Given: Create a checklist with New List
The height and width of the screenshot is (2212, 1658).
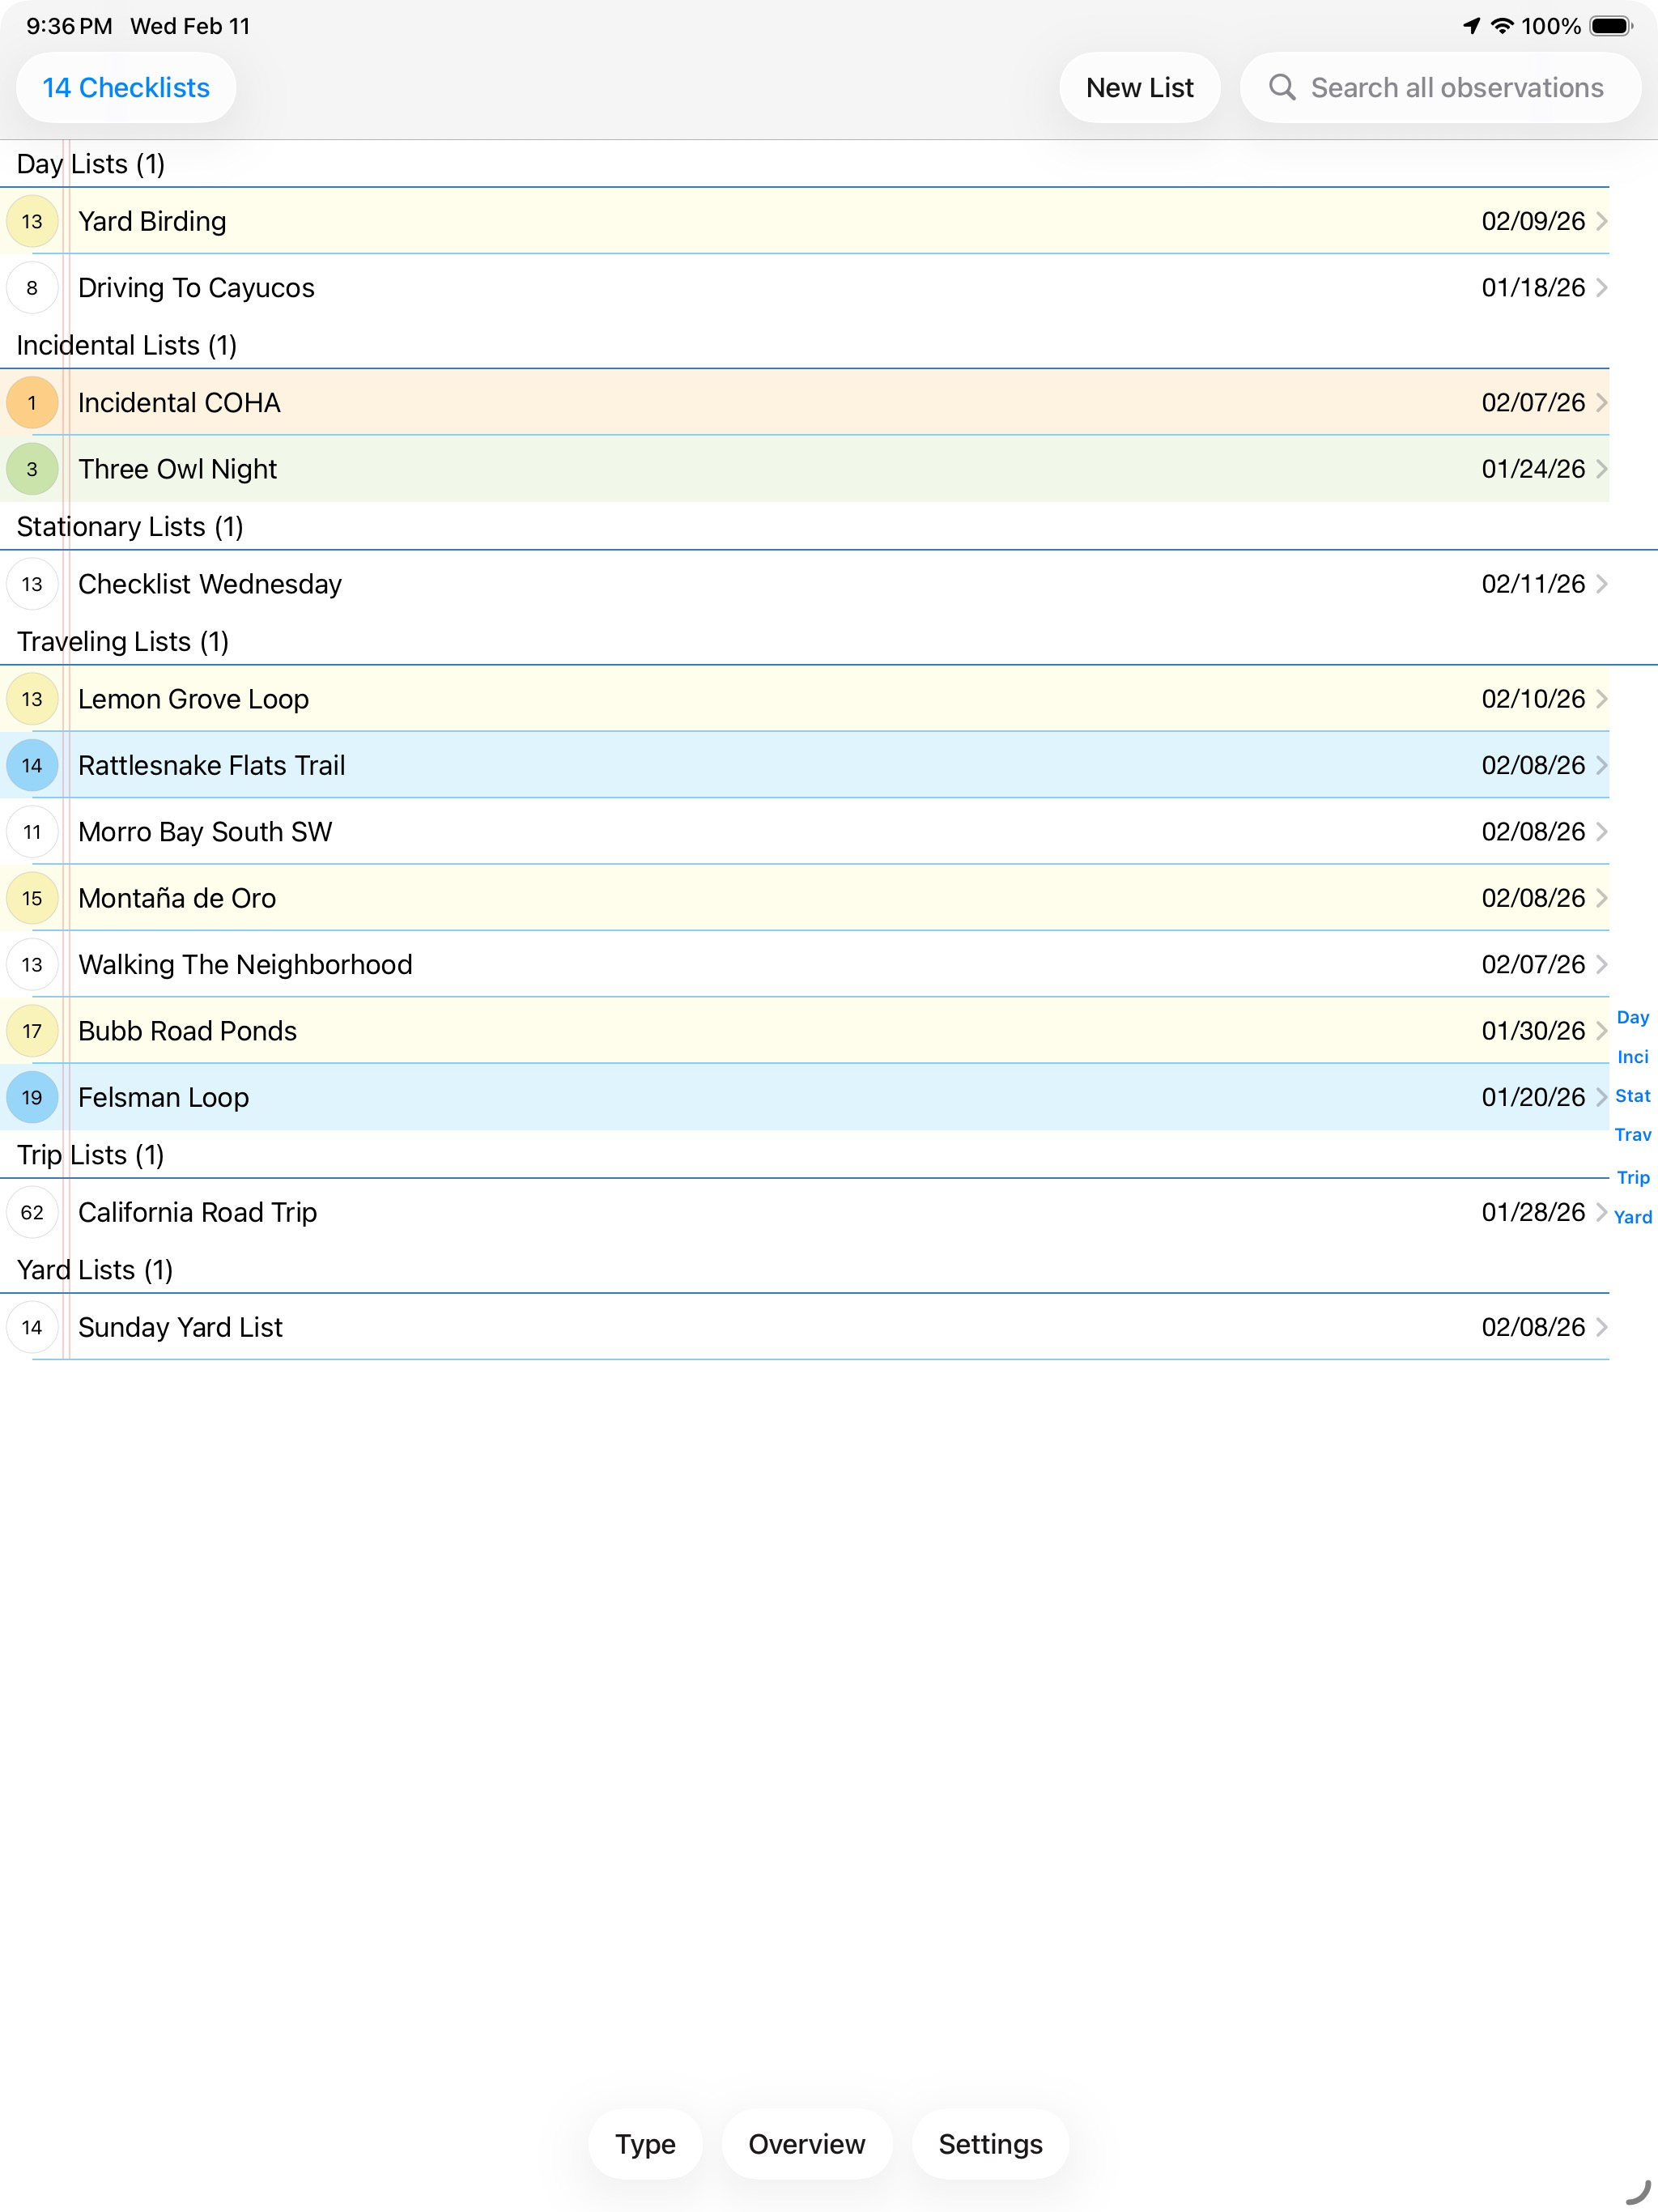Looking at the screenshot, I should click(1140, 88).
